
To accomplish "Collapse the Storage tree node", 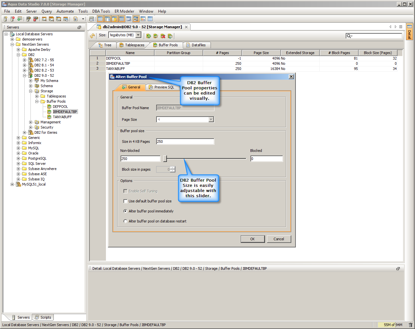I will point(31,91).
